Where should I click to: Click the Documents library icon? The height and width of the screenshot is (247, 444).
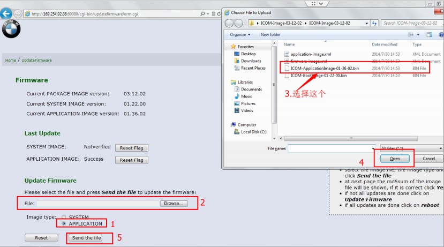[x=237, y=89]
